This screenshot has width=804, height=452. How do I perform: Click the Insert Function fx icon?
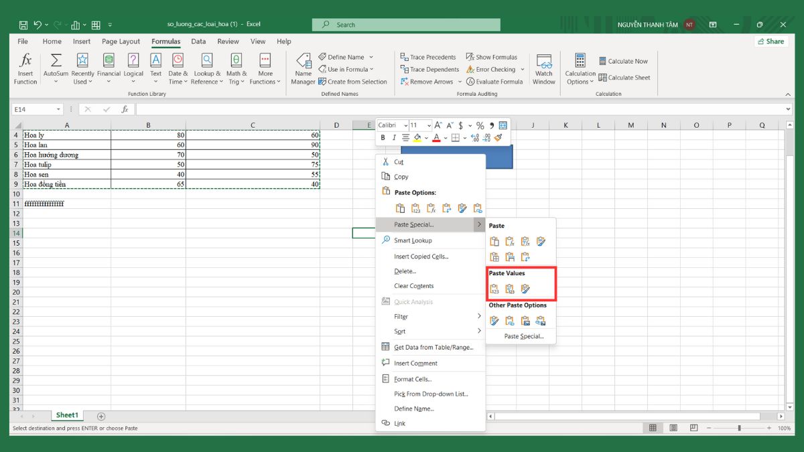[25, 62]
